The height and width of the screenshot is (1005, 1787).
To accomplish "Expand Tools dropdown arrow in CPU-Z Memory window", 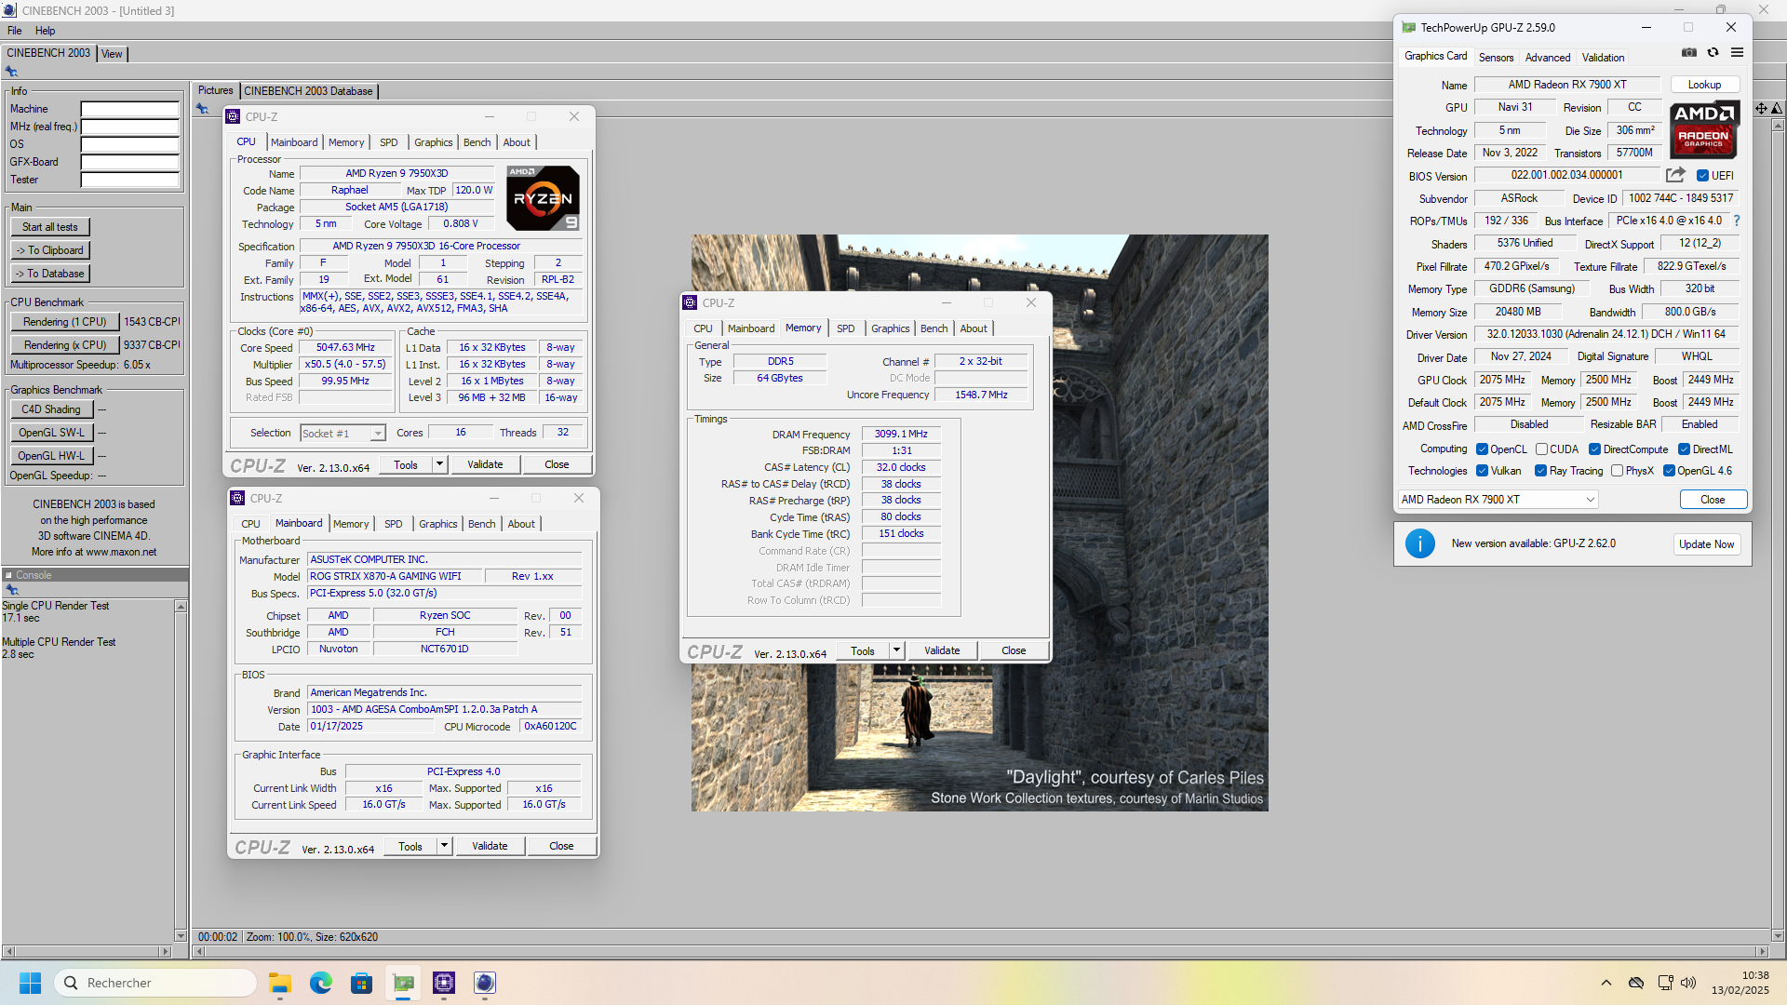I will (896, 650).
